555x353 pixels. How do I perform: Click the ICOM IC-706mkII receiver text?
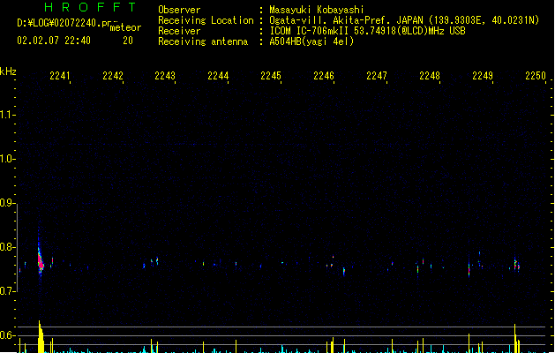pyautogui.click(x=367, y=31)
